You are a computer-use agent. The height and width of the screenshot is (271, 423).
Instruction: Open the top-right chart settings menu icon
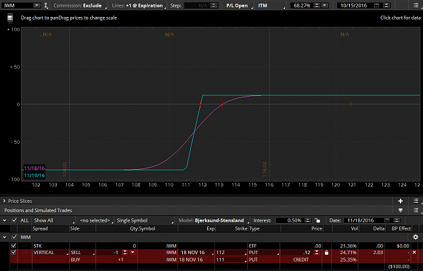416,5
